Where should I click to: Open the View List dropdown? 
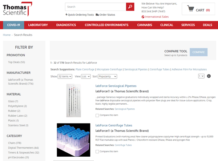click(x=86, y=76)
